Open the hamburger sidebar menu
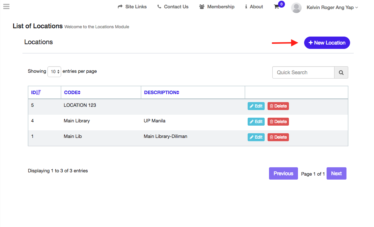 [x=6, y=7]
